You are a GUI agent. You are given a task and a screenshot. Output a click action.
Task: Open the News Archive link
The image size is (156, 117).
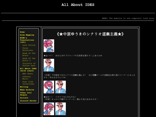27,90
